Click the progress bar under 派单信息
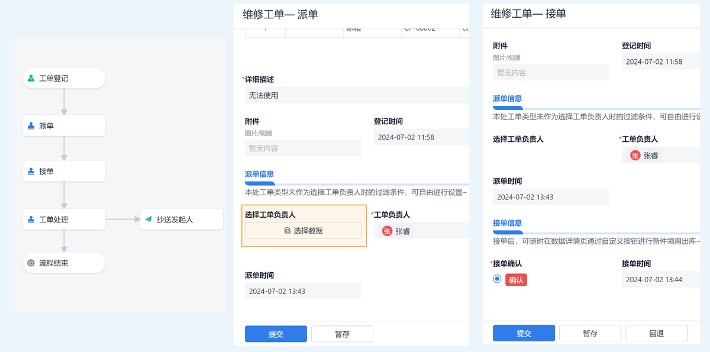Image resolution: width=710 pixels, height=352 pixels. [259, 183]
